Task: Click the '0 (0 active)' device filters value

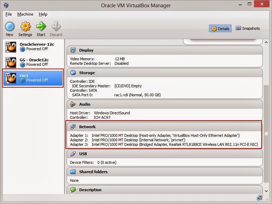Action: click(107, 162)
